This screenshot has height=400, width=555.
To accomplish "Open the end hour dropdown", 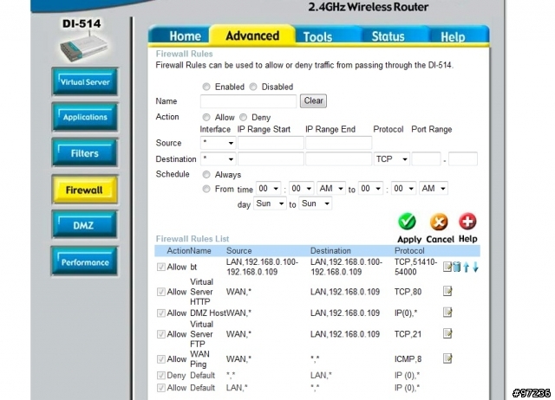I will (370, 189).
